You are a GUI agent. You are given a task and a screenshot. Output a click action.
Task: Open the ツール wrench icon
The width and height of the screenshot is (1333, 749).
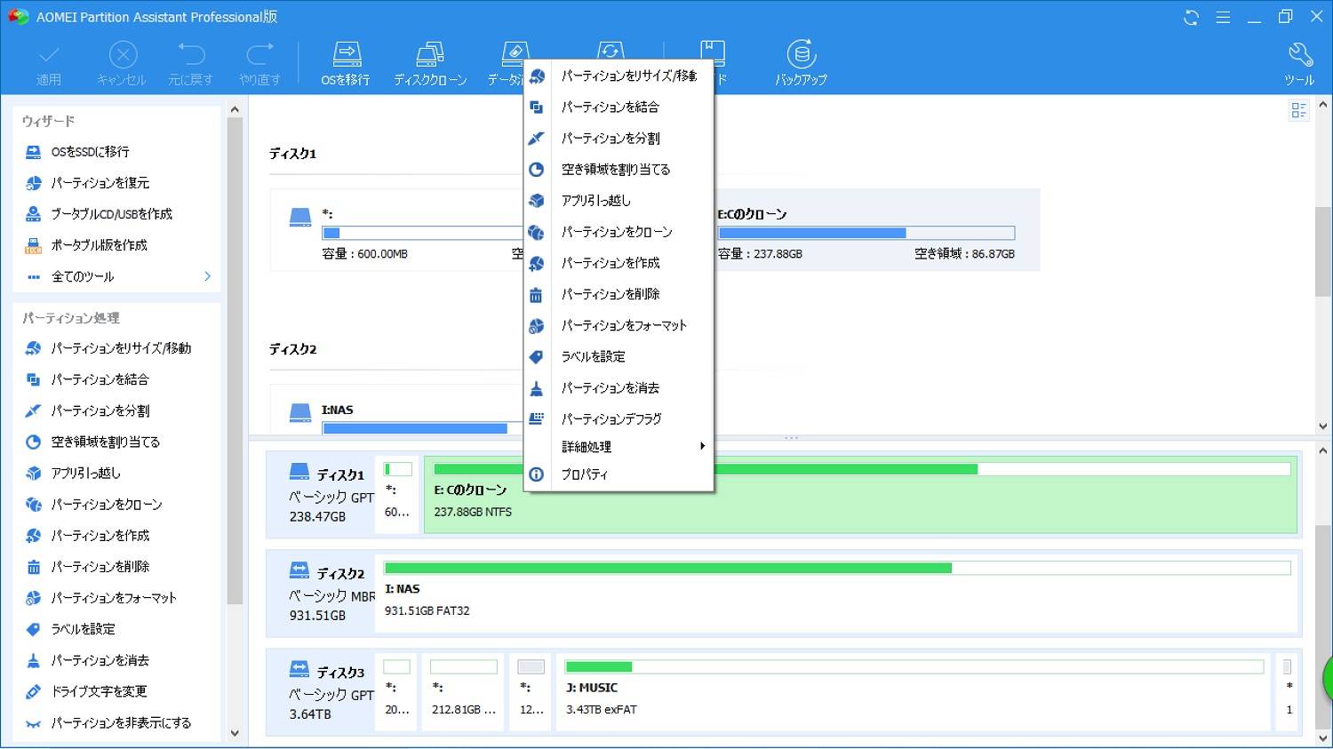coord(1299,64)
